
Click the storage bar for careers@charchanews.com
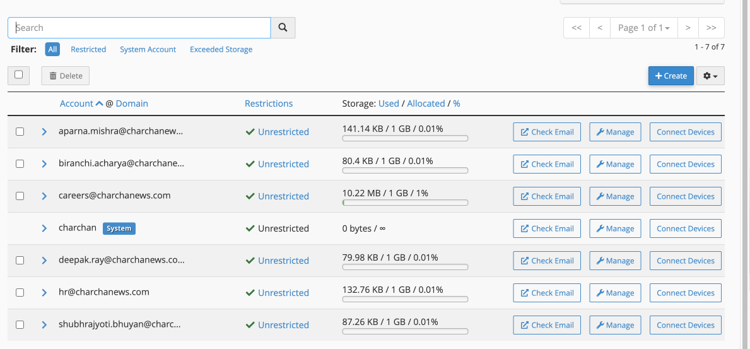[x=405, y=203]
